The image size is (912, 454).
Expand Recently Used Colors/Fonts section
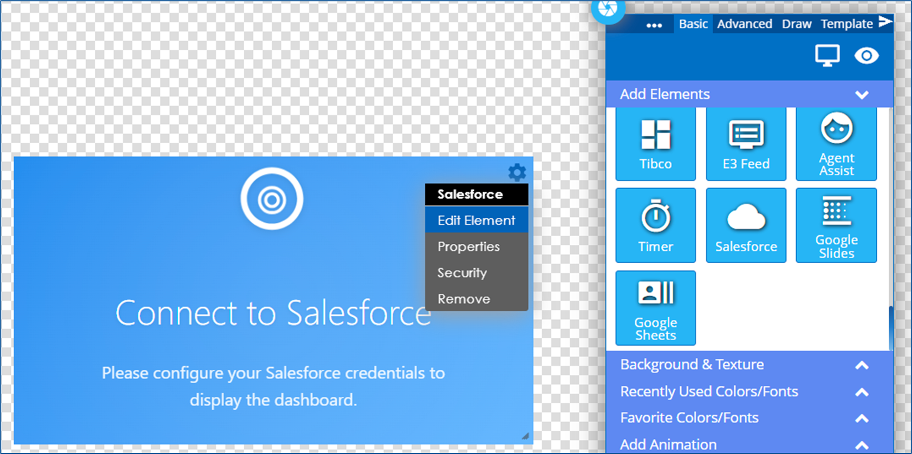point(750,391)
